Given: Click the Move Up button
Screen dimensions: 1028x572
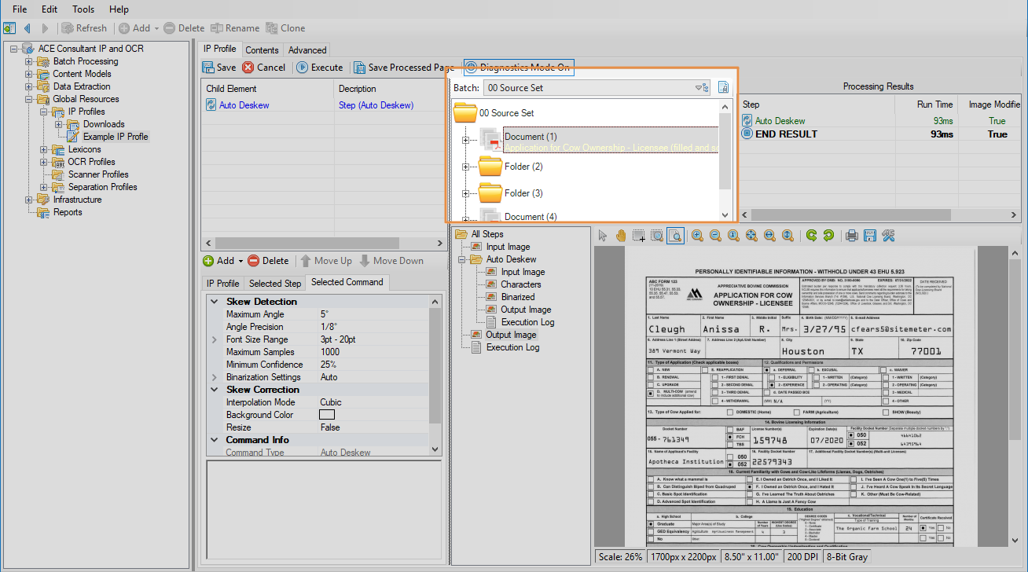Looking at the screenshot, I should (x=325, y=261).
